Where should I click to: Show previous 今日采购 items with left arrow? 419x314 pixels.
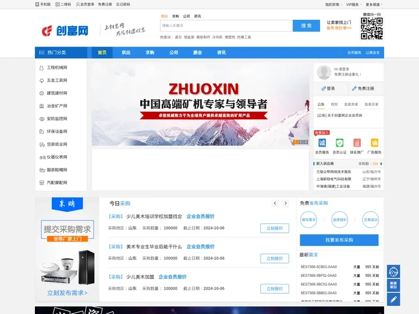[x=275, y=203]
